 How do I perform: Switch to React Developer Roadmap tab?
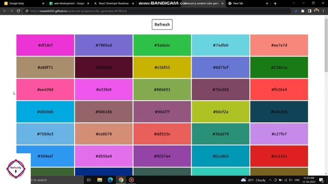tap(114, 4)
